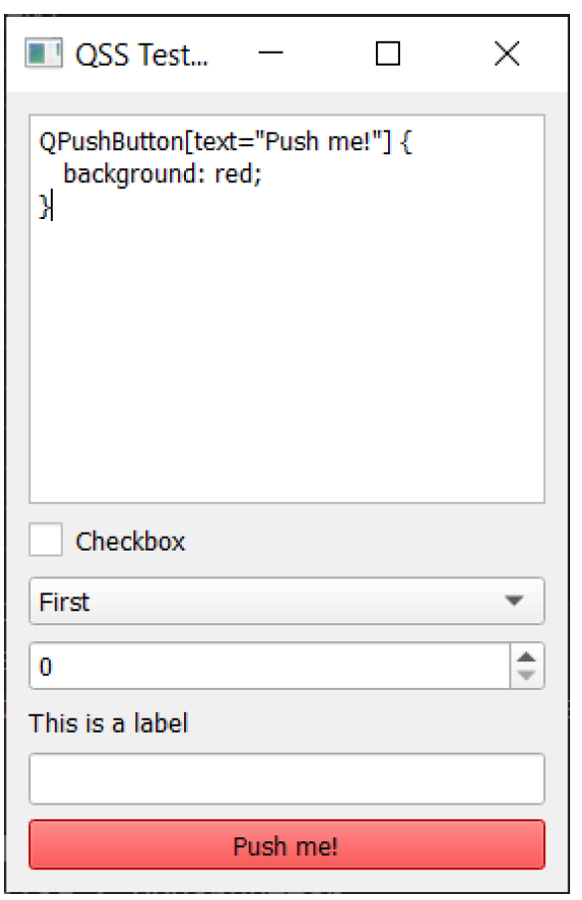
Task: Toggle the Checkbox square box
Action: pyautogui.click(x=46, y=540)
